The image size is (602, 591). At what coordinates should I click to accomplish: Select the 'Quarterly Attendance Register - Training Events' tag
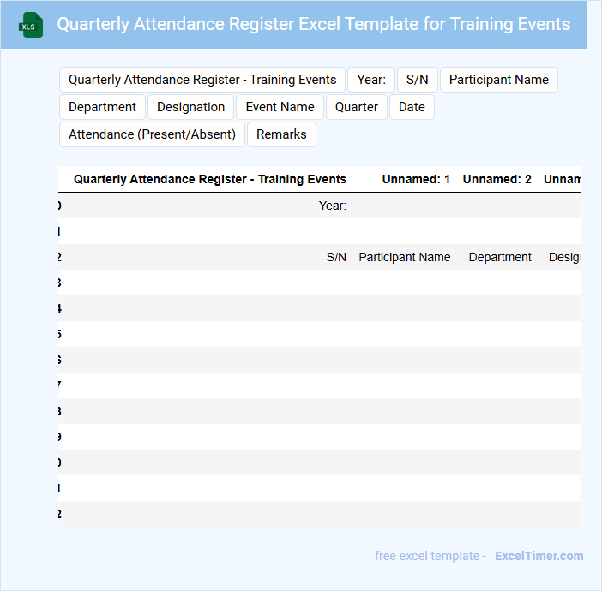pos(202,80)
